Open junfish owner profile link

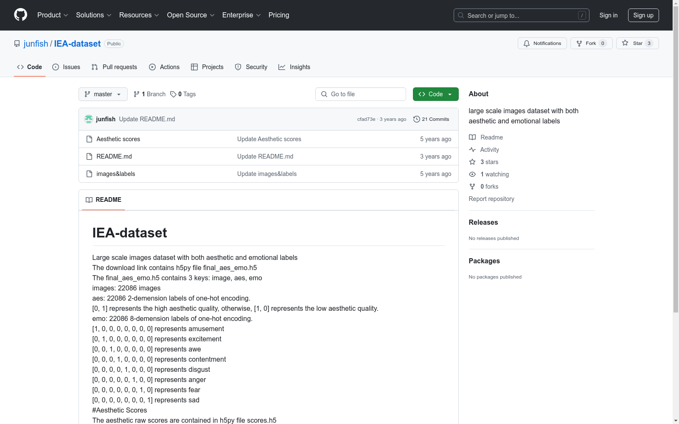click(x=36, y=44)
